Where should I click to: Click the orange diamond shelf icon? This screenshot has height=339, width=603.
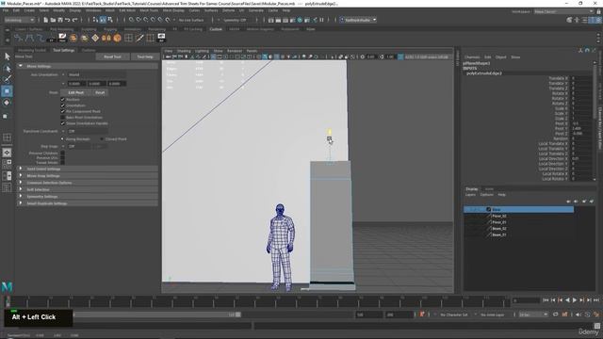pyautogui.click(x=95, y=38)
